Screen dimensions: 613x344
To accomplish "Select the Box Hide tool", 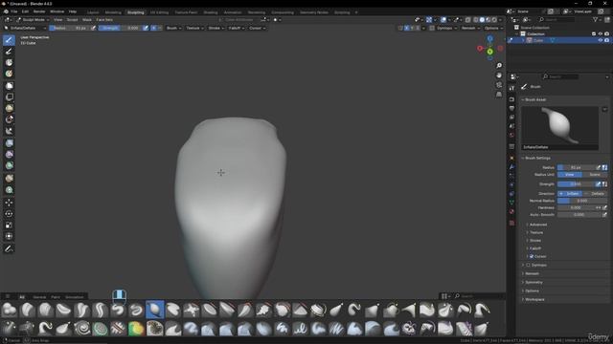I will [x=9, y=97].
